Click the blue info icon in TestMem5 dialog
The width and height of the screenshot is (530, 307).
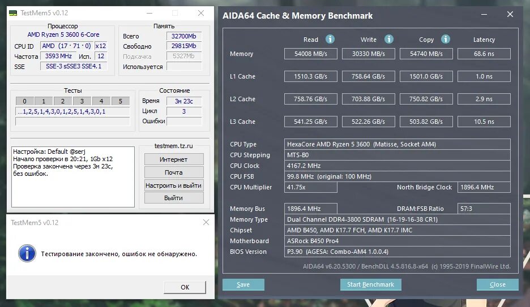click(27, 253)
